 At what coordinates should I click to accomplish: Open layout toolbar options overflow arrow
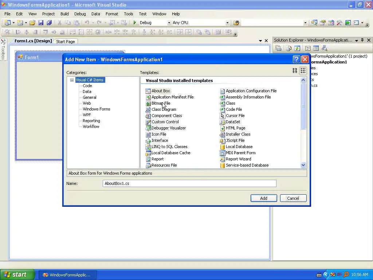click(236, 35)
